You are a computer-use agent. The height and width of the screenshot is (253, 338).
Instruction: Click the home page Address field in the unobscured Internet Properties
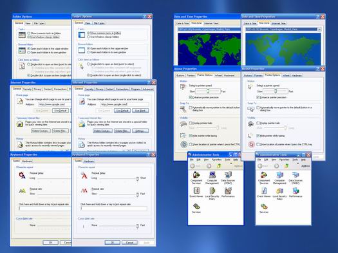[124, 104]
